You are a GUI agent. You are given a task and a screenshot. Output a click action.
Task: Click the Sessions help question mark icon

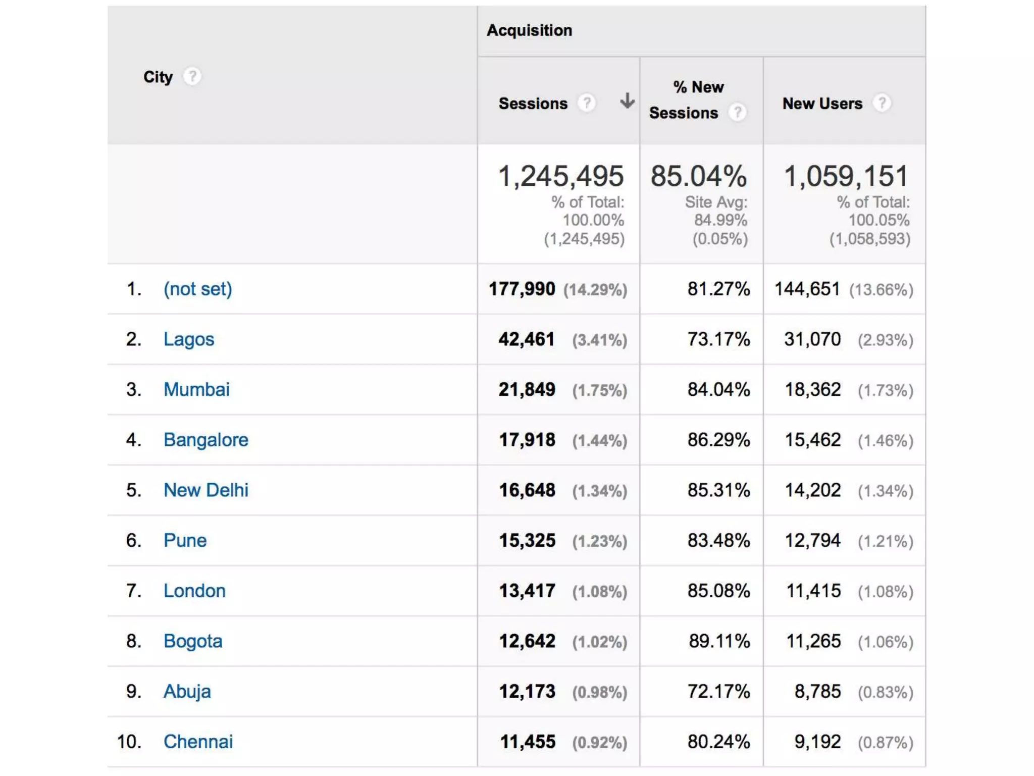(x=586, y=103)
